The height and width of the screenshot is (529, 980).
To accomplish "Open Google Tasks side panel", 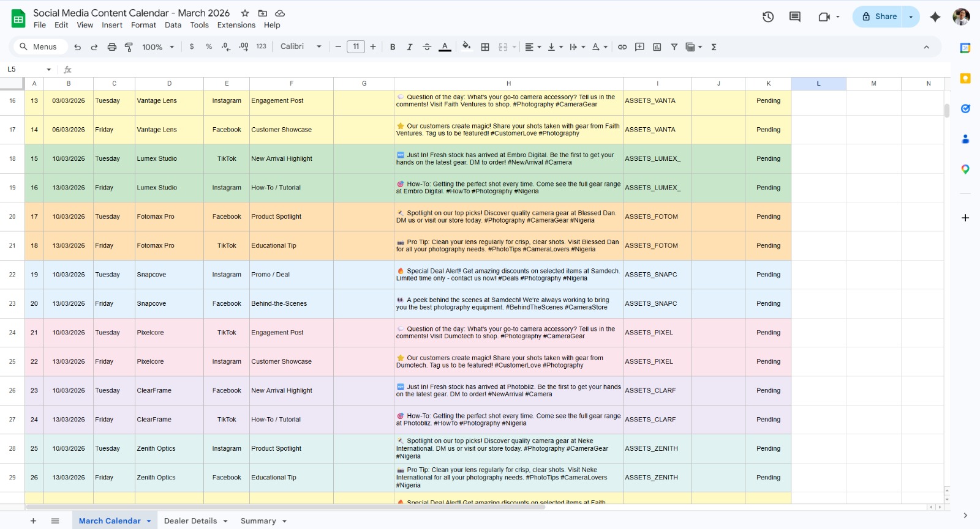I will click(x=965, y=108).
